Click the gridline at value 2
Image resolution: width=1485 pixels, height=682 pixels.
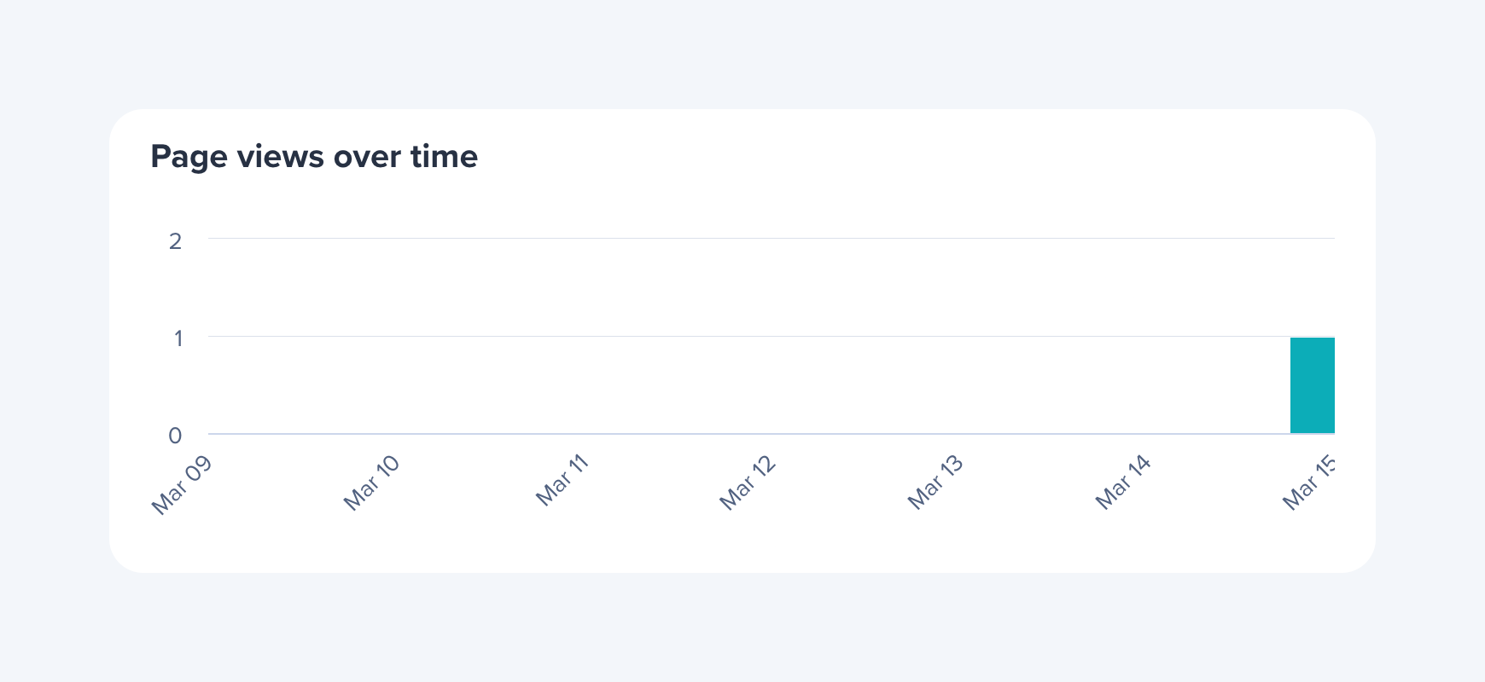(768, 238)
